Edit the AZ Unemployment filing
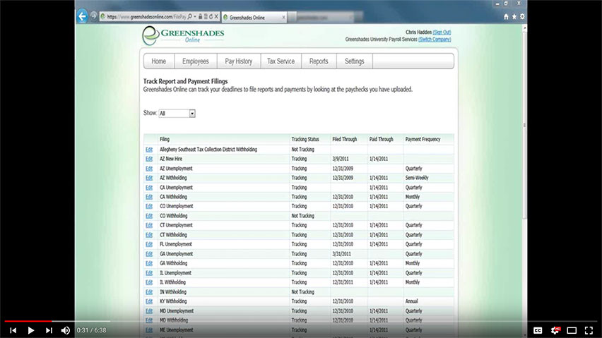The image size is (602, 338). (x=149, y=169)
